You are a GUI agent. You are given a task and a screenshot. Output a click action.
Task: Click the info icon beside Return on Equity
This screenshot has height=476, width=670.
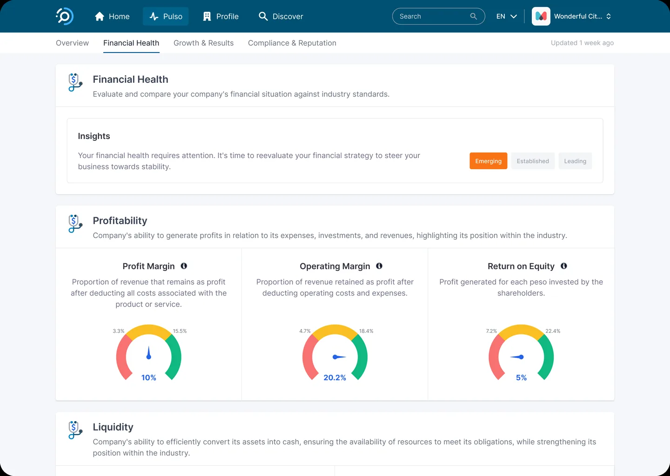pyautogui.click(x=564, y=266)
